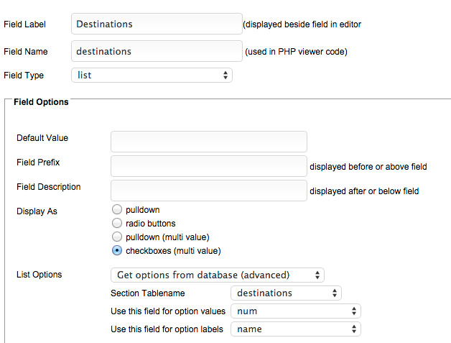
Task: Focus the Field Prefix text box
Action: [x=208, y=166]
